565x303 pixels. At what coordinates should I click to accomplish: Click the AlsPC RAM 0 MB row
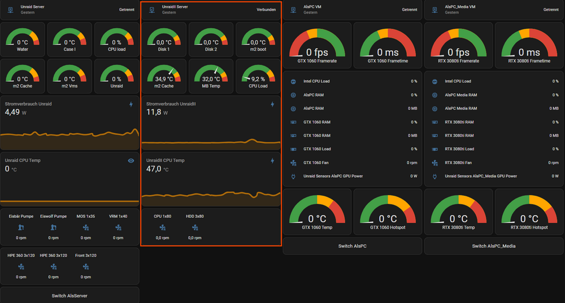tap(353, 109)
